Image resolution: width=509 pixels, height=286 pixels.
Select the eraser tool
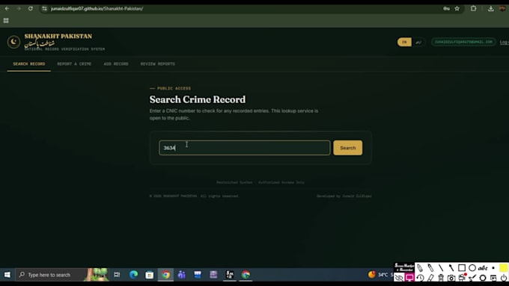(430, 278)
